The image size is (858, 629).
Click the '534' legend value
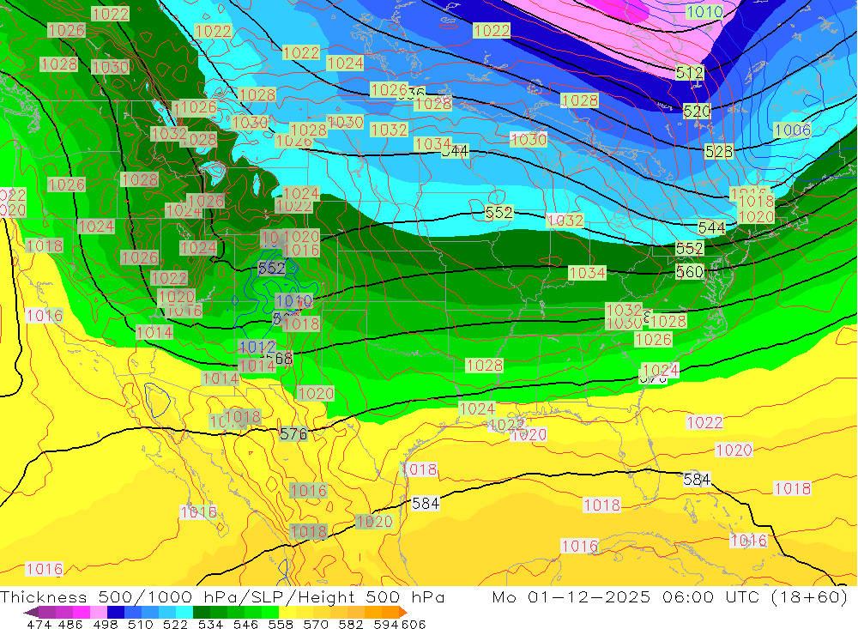[211, 624]
